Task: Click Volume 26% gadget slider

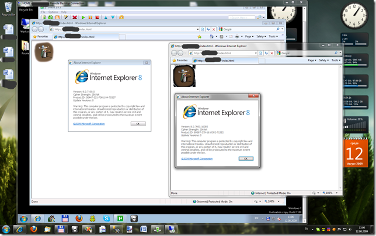Action: [x=355, y=125]
